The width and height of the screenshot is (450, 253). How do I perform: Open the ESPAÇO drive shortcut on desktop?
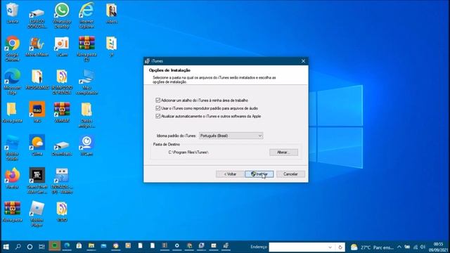(37, 18)
